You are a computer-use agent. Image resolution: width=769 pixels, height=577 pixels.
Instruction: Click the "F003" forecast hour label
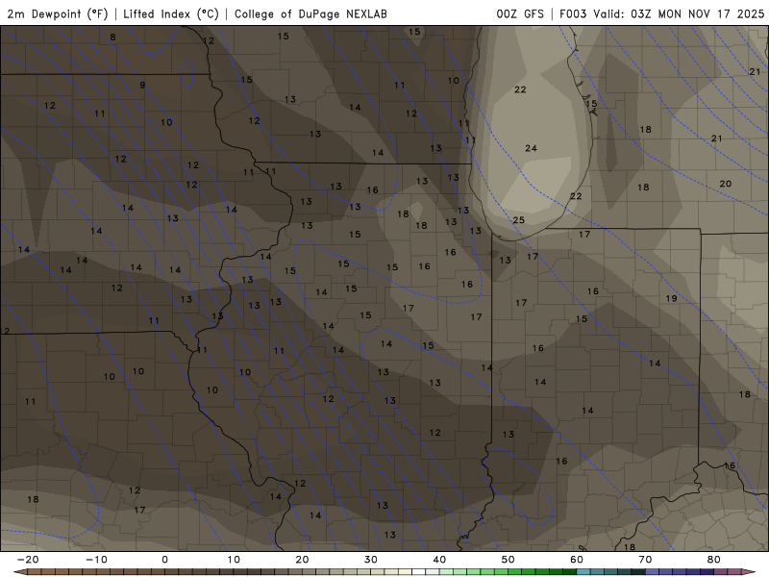click(573, 13)
